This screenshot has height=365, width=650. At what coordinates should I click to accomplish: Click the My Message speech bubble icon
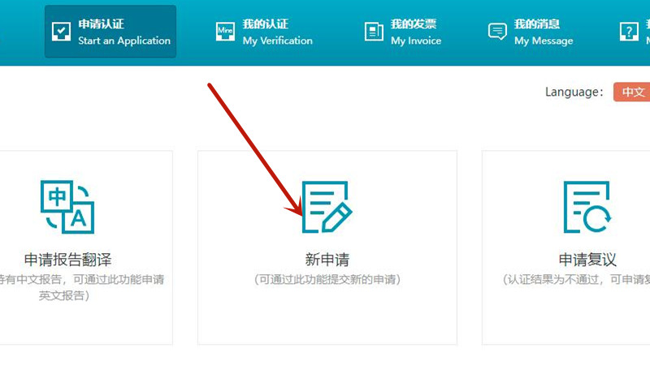497,32
